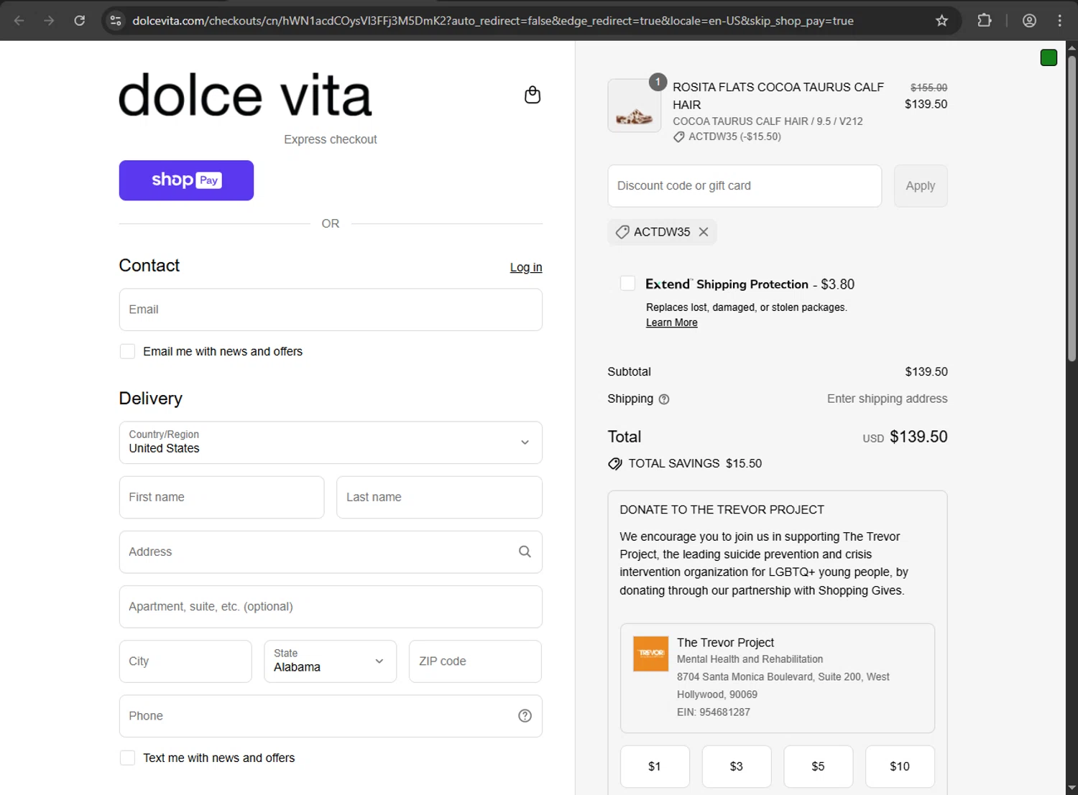
Task: Focus the City input field
Action: tap(185, 661)
